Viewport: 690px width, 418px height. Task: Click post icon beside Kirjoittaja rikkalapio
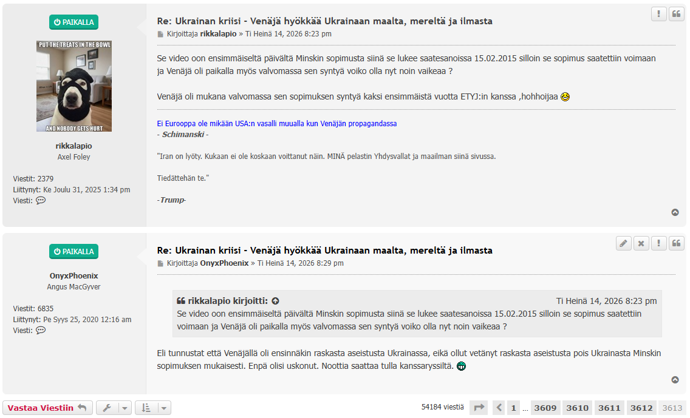pos(160,35)
